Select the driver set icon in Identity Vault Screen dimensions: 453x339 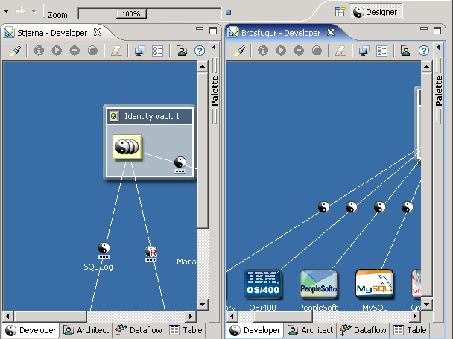pos(127,147)
